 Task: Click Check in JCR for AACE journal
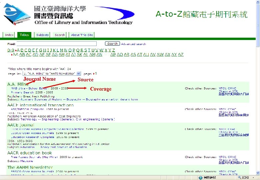(228, 132)
